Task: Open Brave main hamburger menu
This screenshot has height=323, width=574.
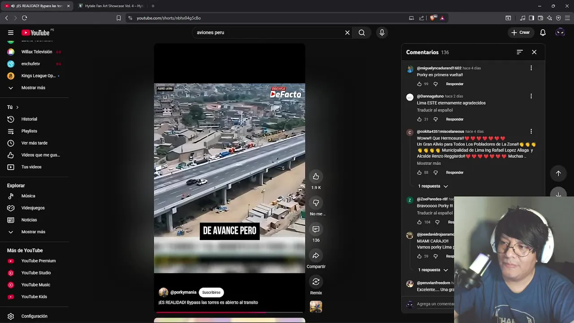Action: click(567, 18)
